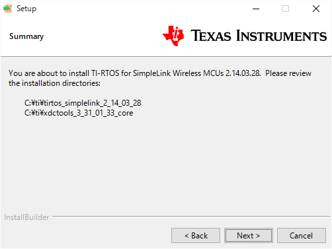332x249 pixels.
Task: Proceed by clicking Next >
Action: [249, 236]
